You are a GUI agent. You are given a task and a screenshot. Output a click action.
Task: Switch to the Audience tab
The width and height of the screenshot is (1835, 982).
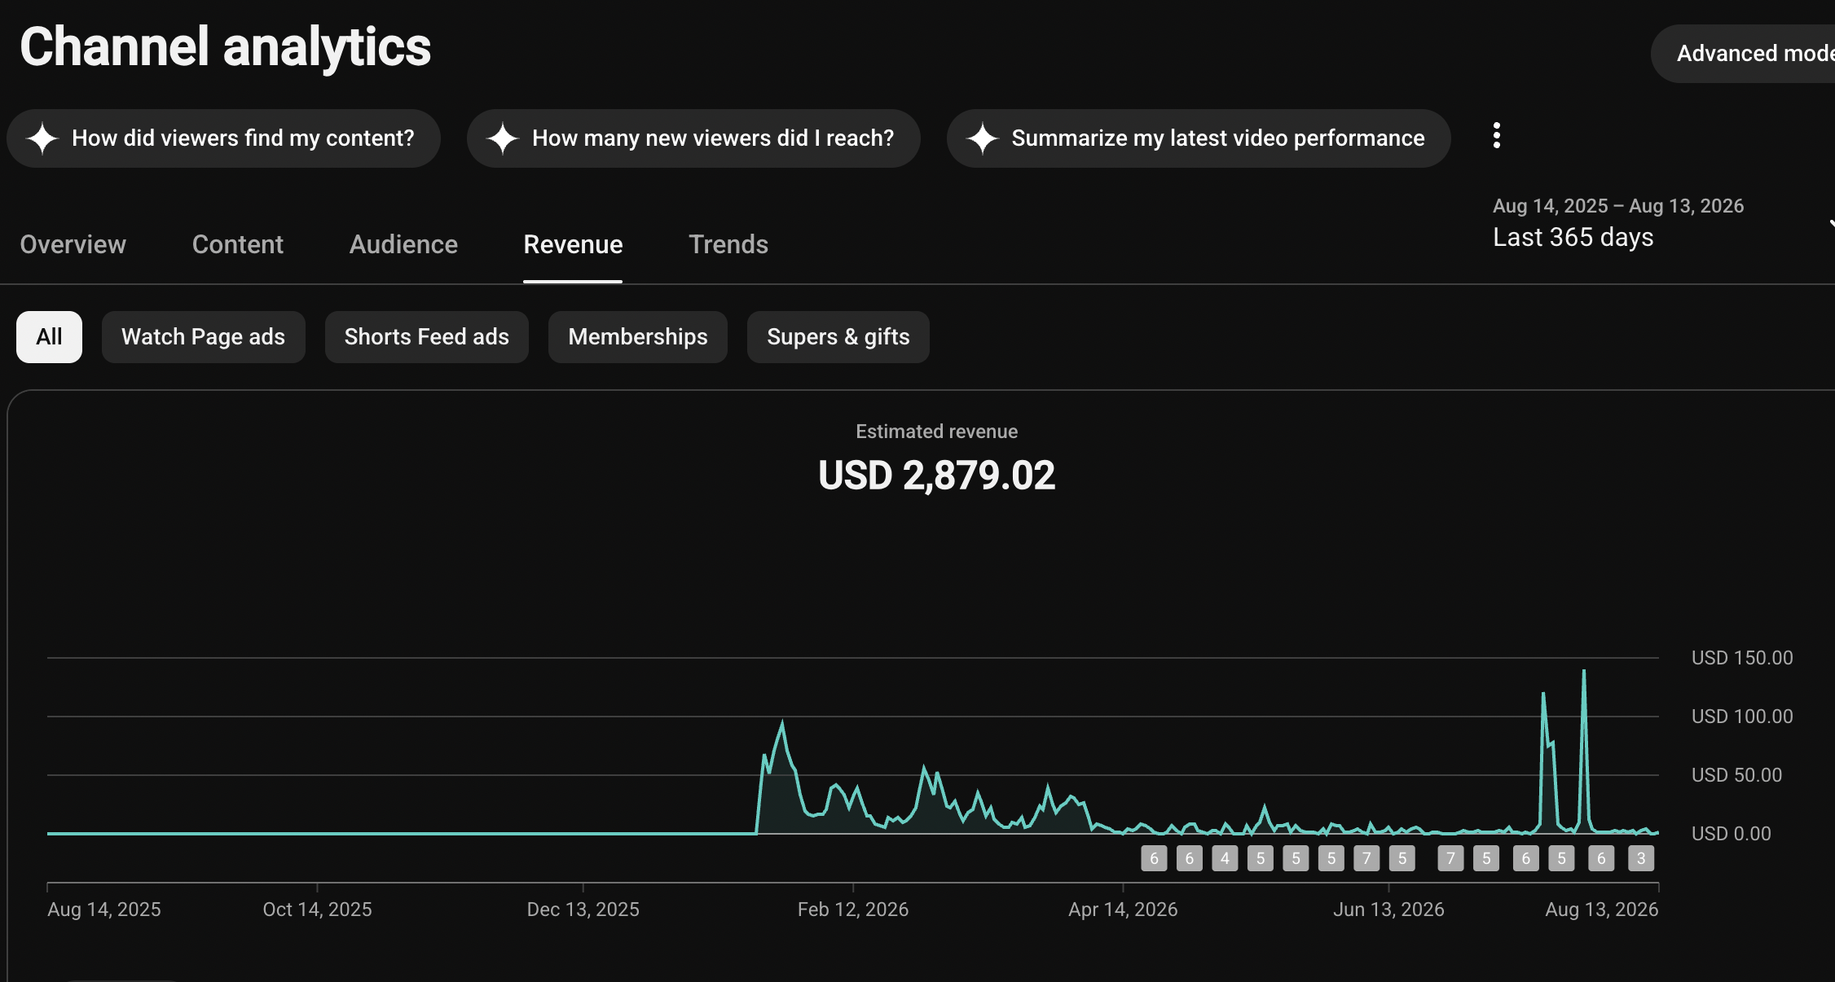[x=403, y=244]
